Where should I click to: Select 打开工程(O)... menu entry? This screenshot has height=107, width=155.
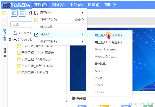[60, 20]
